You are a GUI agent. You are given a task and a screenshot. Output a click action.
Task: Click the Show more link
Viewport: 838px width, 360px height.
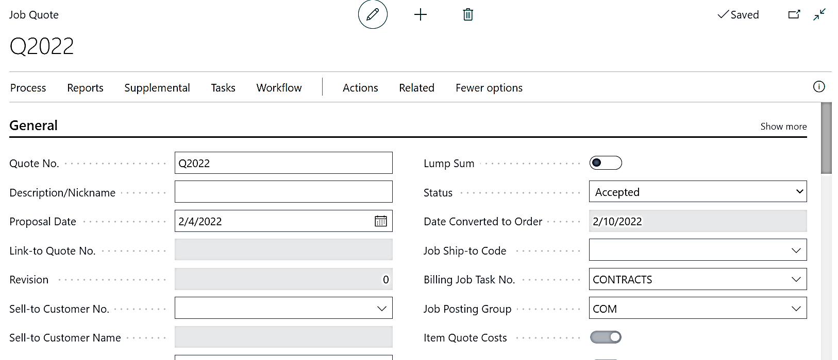pyautogui.click(x=783, y=127)
